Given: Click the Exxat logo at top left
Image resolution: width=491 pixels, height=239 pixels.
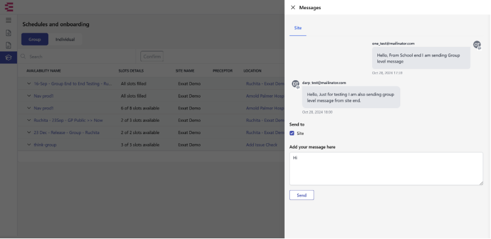Looking at the screenshot, I should [9, 7].
